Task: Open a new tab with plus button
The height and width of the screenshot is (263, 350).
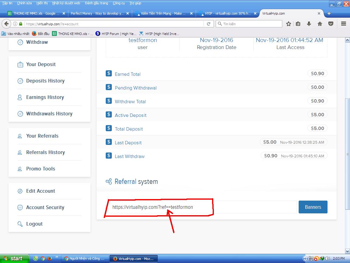Action: [x=329, y=13]
